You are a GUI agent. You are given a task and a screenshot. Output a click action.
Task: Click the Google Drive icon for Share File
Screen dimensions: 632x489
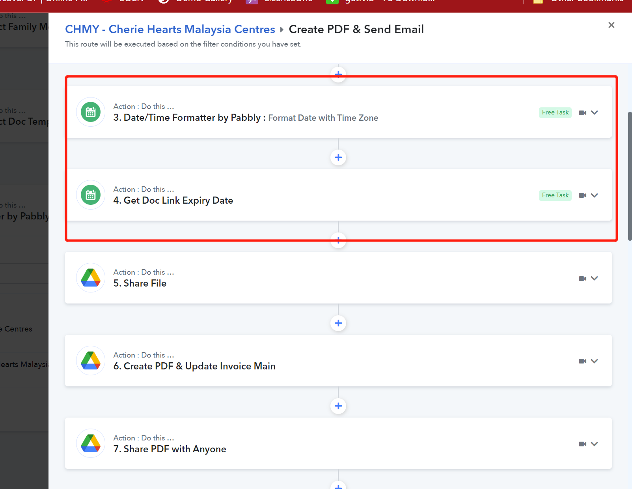click(x=91, y=278)
